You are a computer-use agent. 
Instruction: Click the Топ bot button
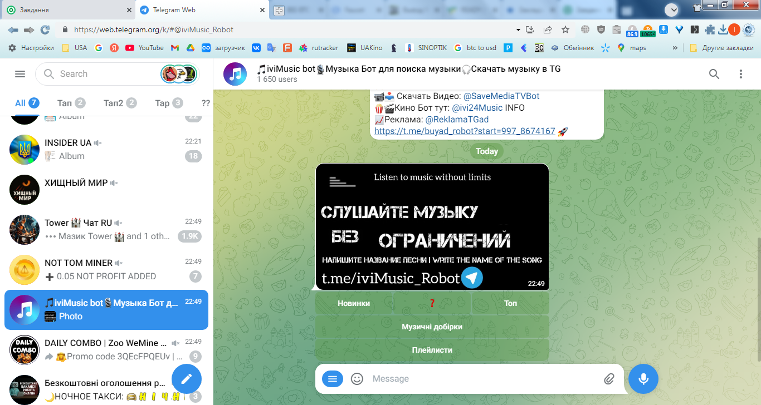click(510, 303)
